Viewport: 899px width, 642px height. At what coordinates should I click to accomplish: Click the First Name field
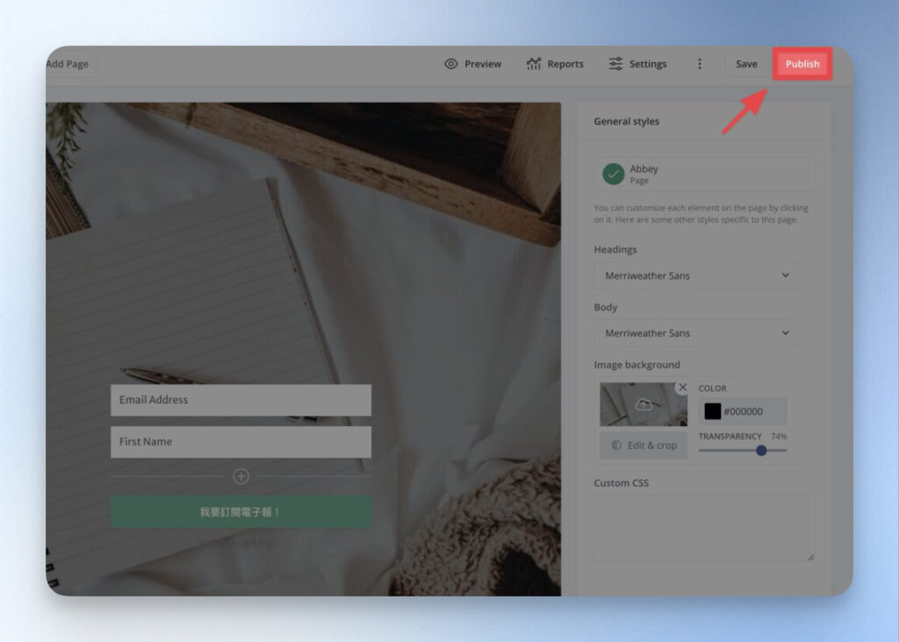[241, 441]
